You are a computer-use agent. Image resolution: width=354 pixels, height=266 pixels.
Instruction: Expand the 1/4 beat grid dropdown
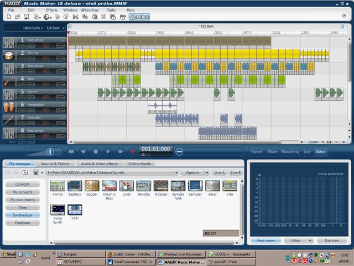click(x=55, y=28)
